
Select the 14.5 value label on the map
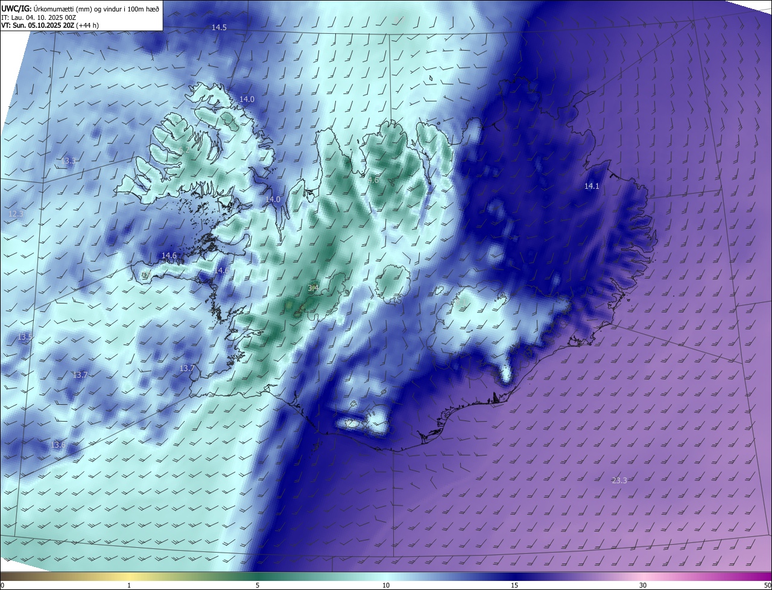pos(219,28)
